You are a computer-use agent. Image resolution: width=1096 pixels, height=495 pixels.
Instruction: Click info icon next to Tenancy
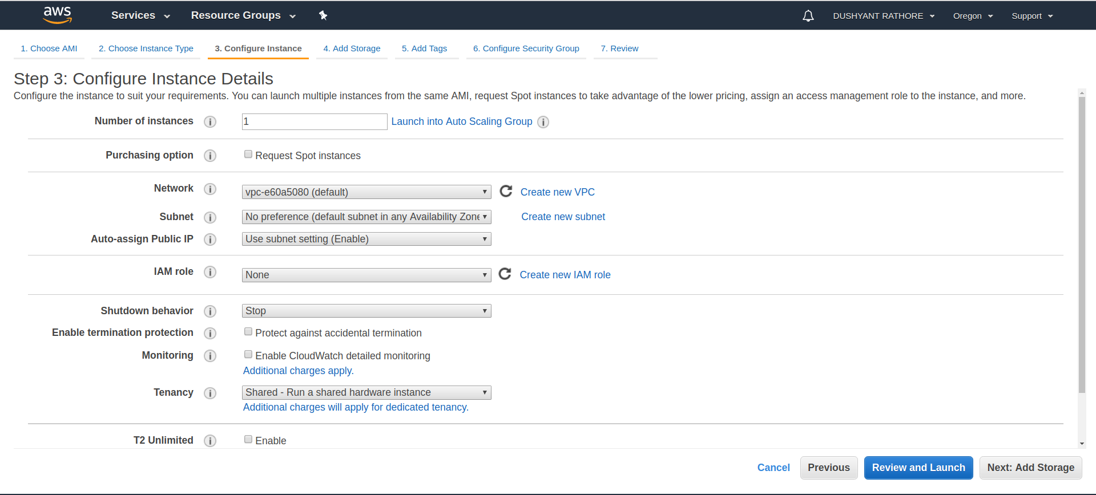[210, 393]
